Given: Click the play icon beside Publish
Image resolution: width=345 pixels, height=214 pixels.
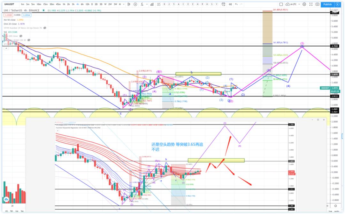Looking at the screenshot, I should [x=338, y=4].
